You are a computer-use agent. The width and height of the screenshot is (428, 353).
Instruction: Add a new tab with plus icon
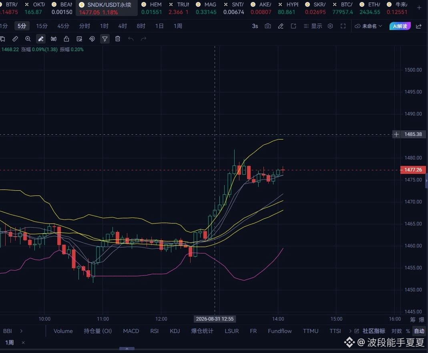(x=419, y=8)
